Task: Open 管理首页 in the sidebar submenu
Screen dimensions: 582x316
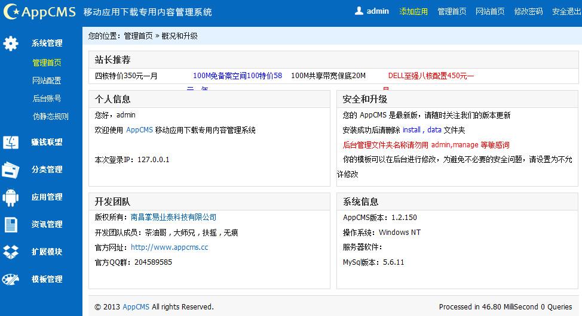Action: tap(47, 63)
